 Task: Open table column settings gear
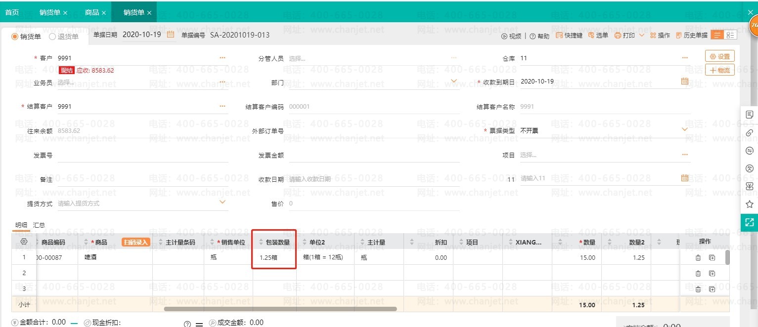point(24,241)
